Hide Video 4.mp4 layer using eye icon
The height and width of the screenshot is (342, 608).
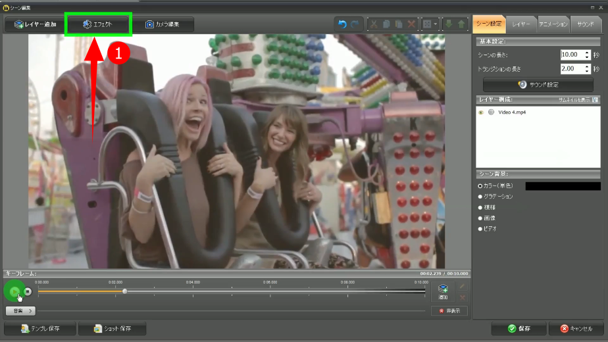pyautogui.click(x=481, y=112)
